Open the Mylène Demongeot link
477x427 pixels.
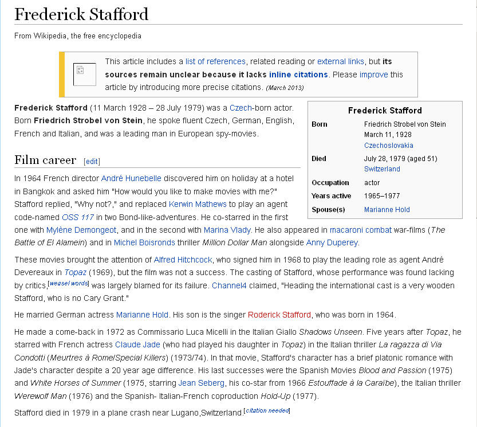tap(81, 230)
